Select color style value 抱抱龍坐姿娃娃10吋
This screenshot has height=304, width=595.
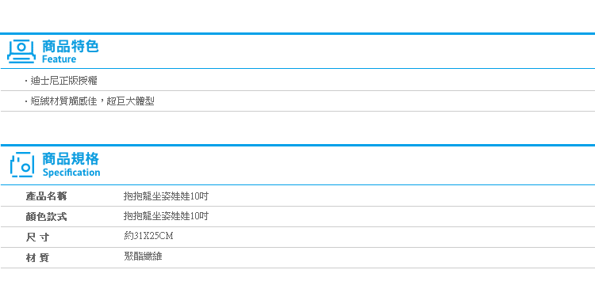[167, 217]
